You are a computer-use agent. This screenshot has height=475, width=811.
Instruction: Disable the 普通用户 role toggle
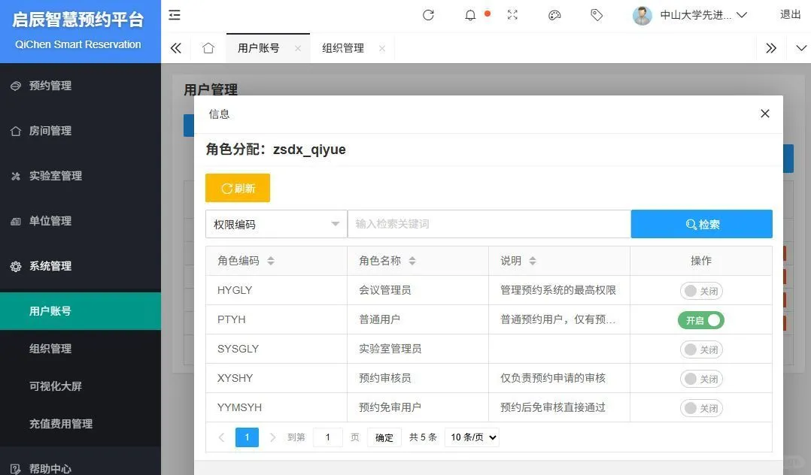700,319
